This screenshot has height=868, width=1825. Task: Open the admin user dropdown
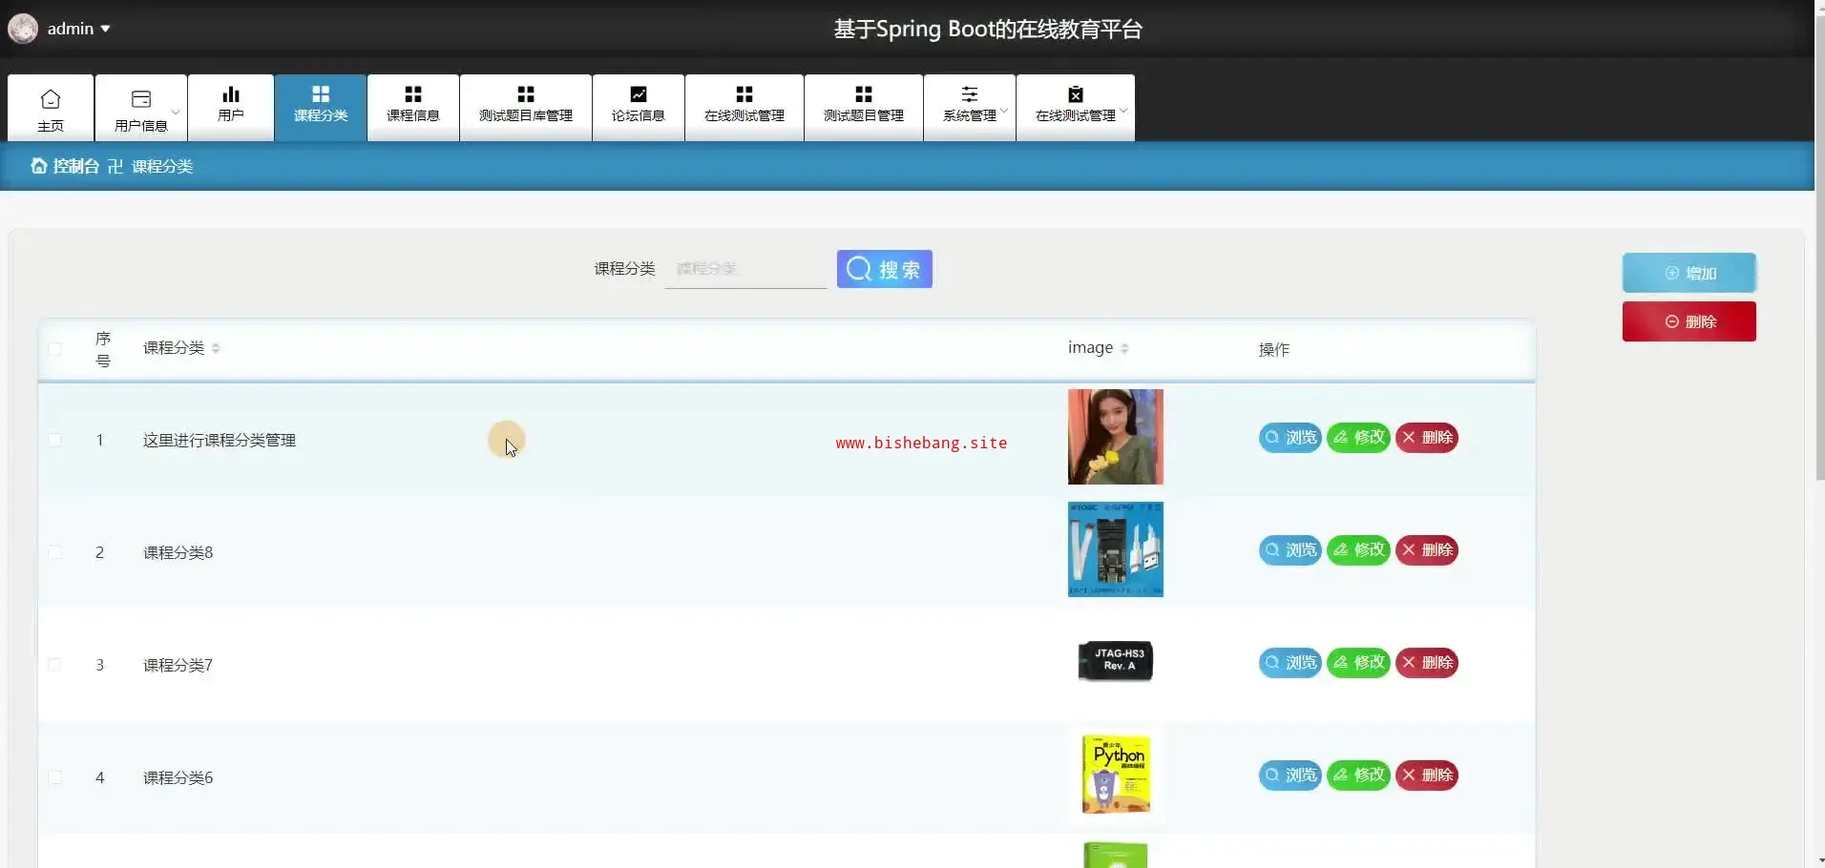pos(105,29)
